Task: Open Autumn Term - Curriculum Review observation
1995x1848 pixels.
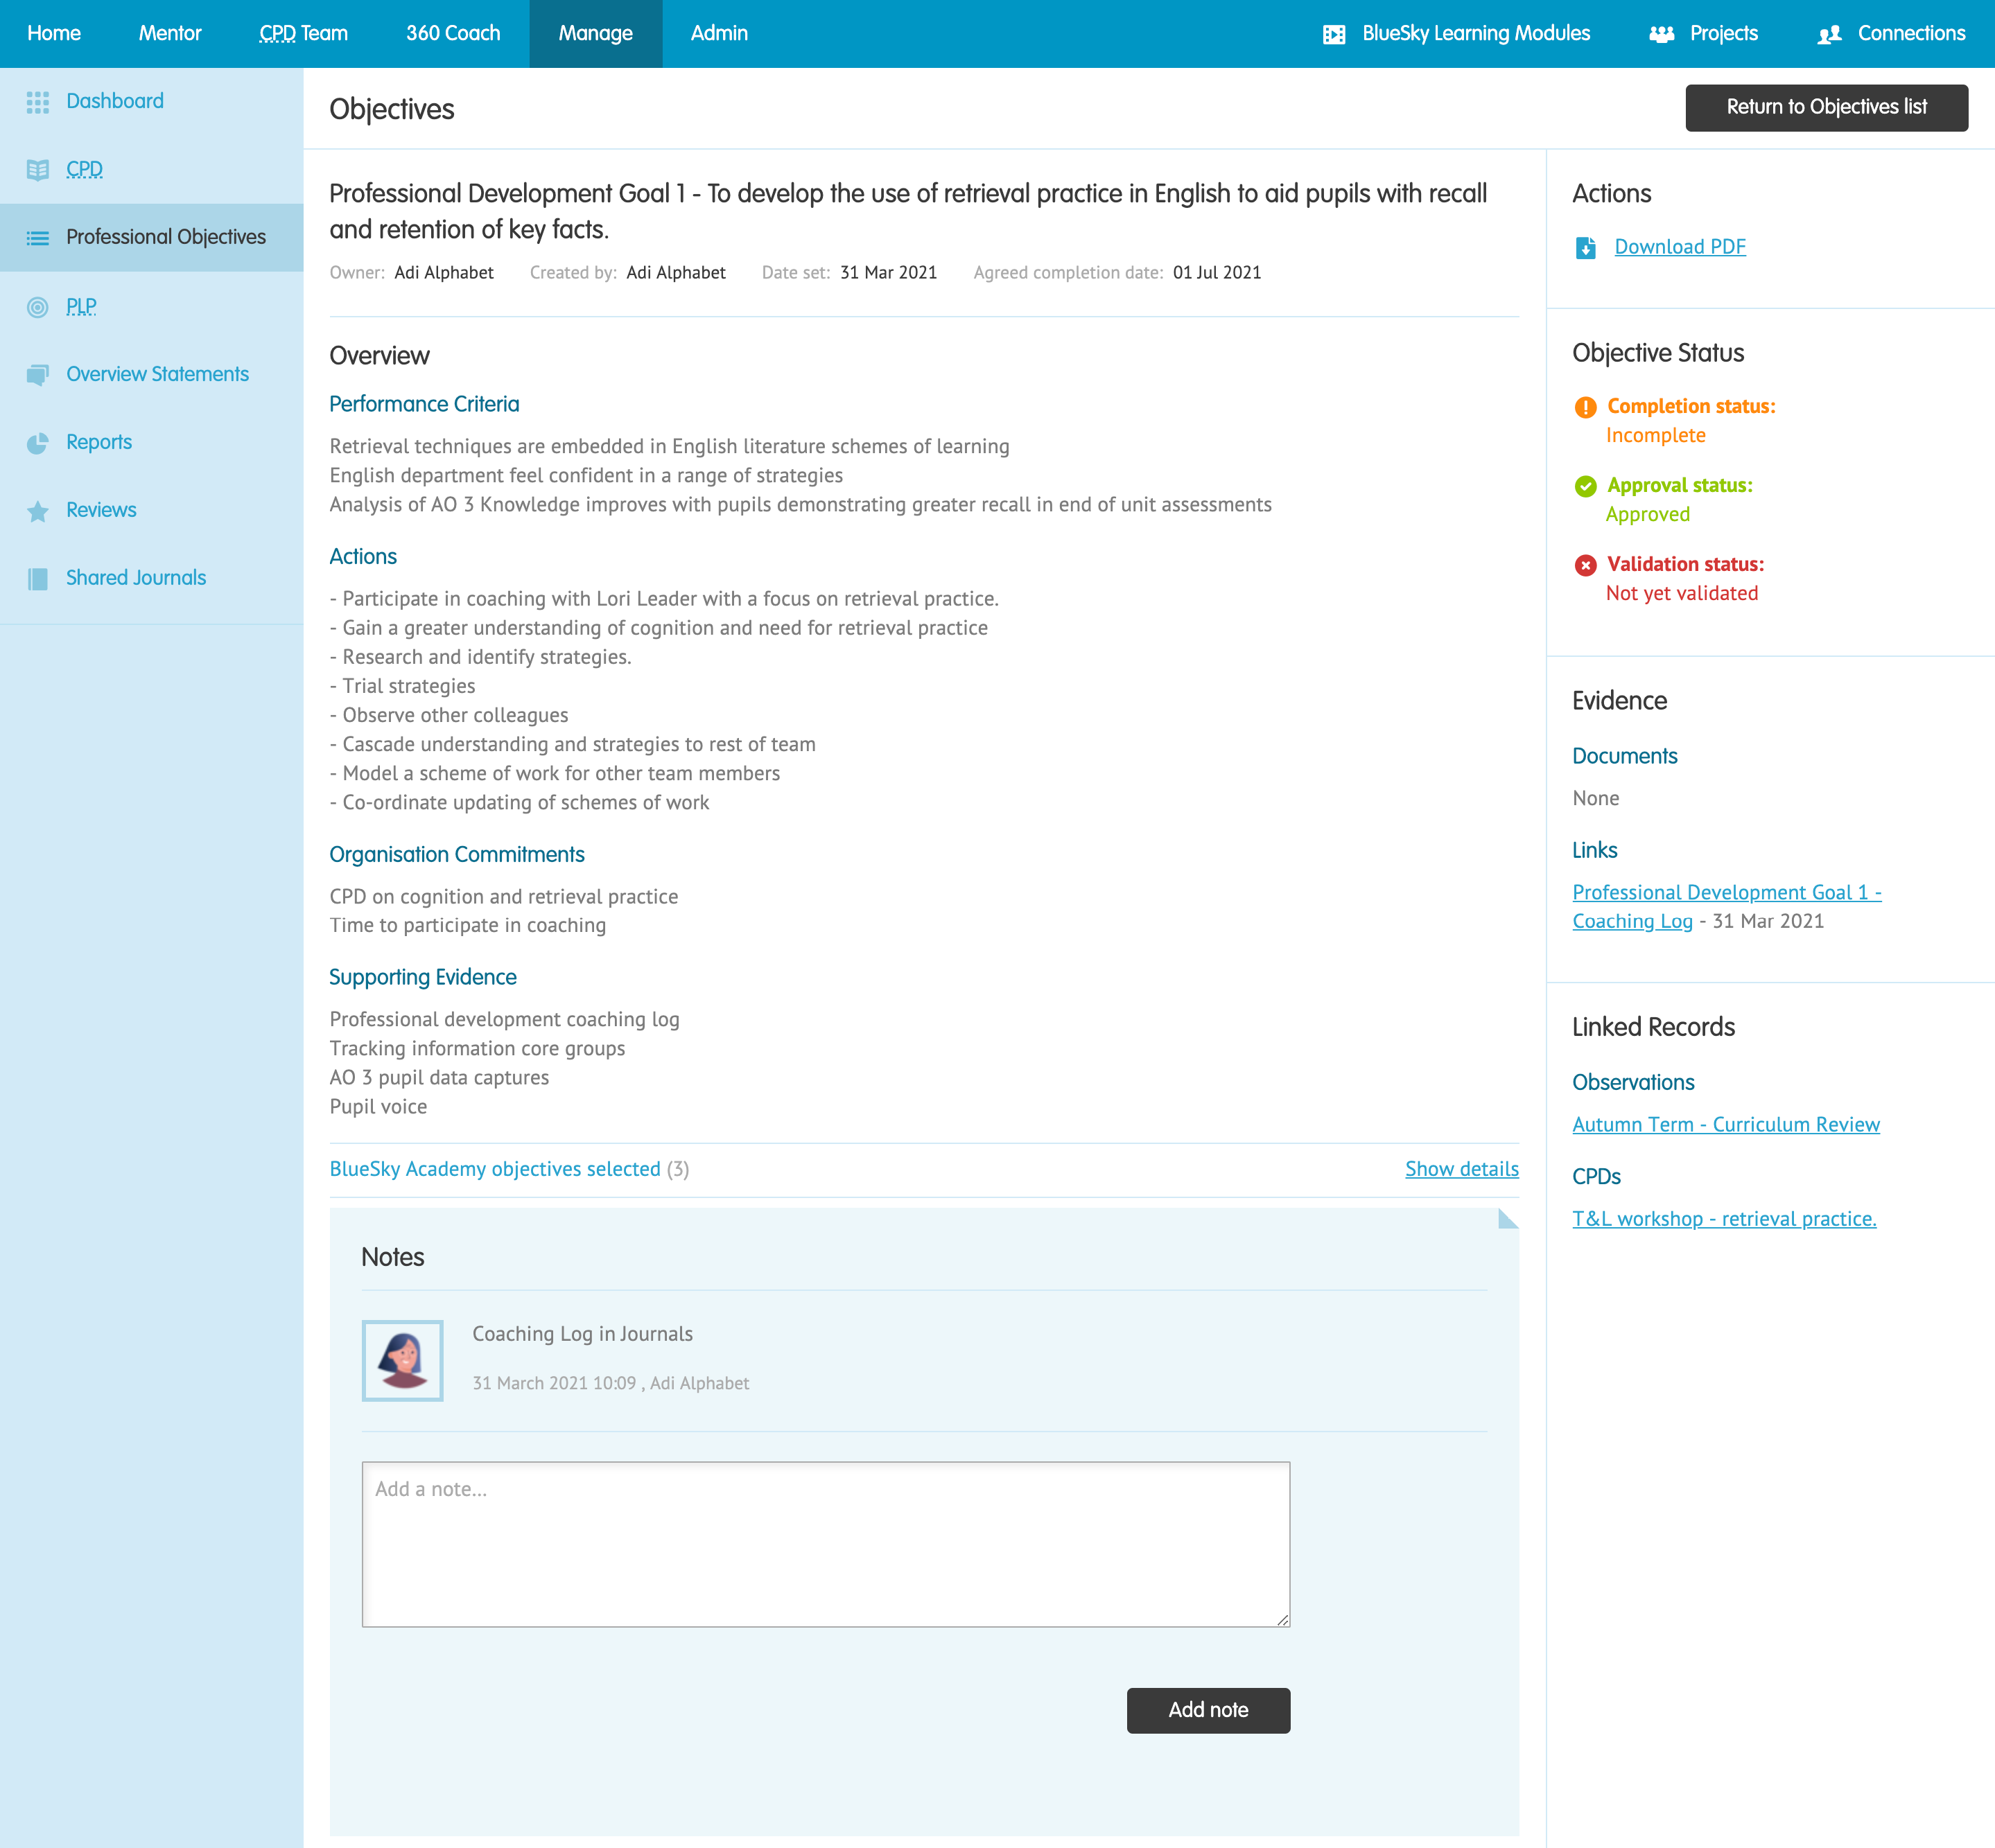Action: pyautogui.click(x=1726, y=1124)
